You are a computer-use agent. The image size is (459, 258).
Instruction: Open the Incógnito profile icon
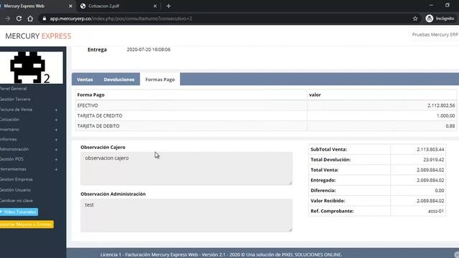pos(429,19)
